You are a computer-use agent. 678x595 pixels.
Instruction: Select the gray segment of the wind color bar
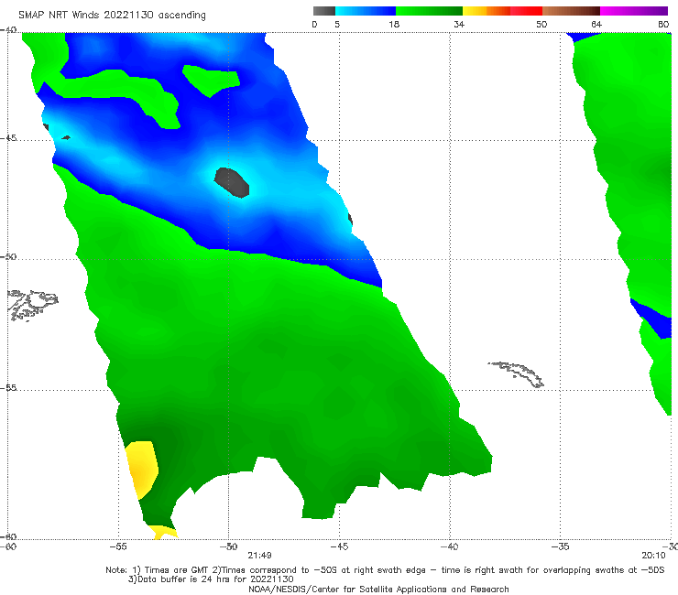click(x=323, y=11)
